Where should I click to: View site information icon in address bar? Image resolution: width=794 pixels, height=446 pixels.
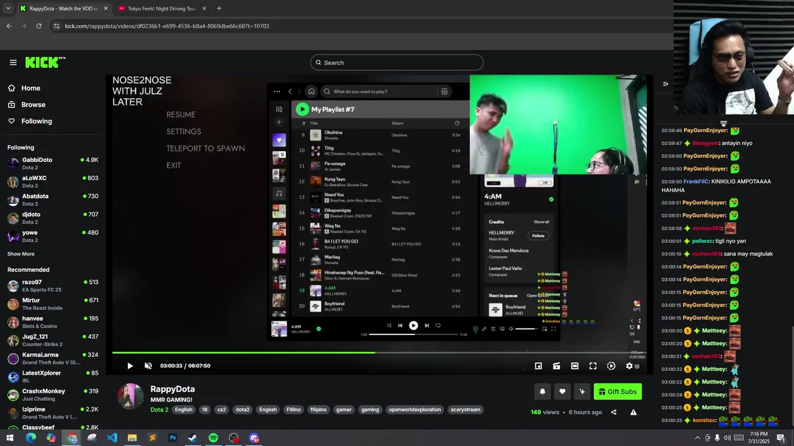click(x=56, y=26)
